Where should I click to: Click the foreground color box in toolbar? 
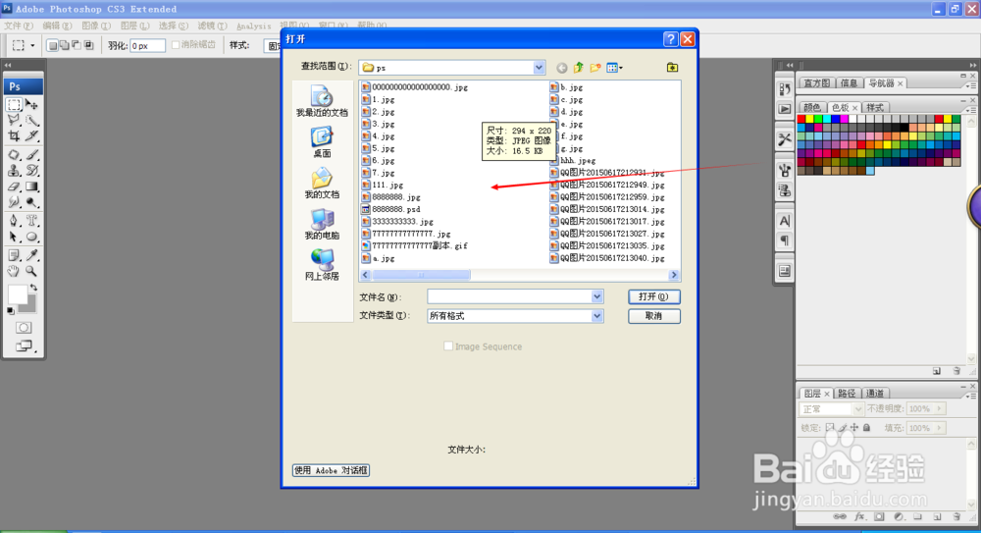(x=17, y=293)
